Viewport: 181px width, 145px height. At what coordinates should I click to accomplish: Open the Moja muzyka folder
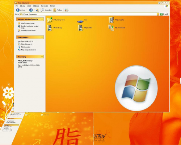pos(111,20)
